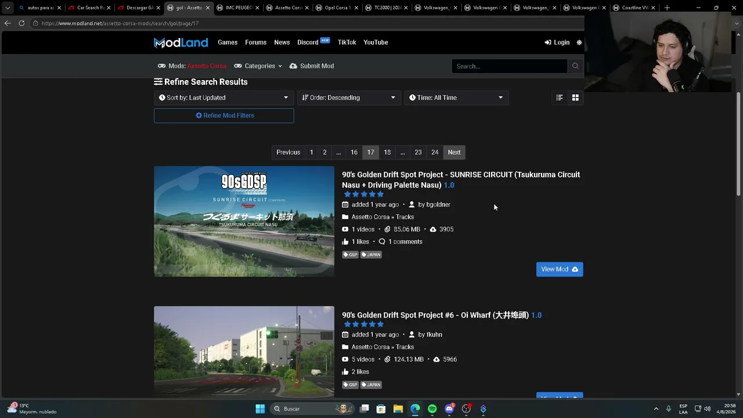Go to the Previous results page
Viewport: 743px width, 418px height.
pos(288,152)
